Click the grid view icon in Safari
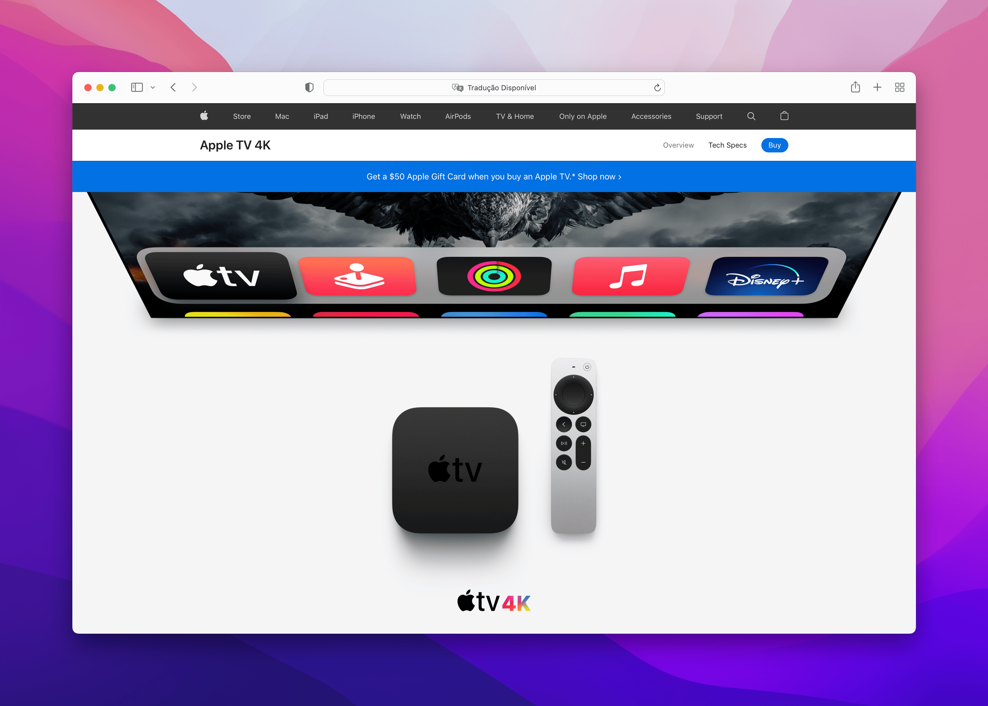Screen dimensions: 988x706 (x=899, y=86)
